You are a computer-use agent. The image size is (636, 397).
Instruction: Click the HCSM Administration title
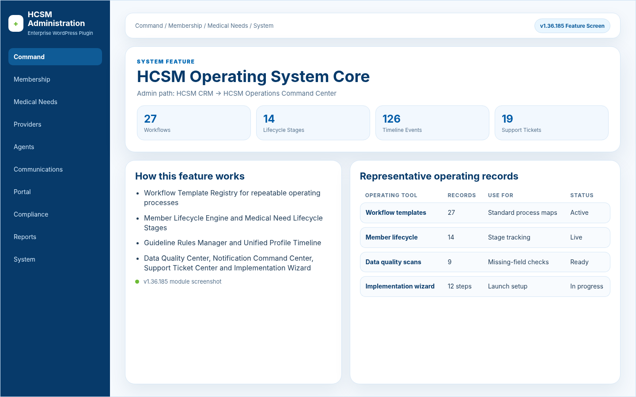coord(56,19)
